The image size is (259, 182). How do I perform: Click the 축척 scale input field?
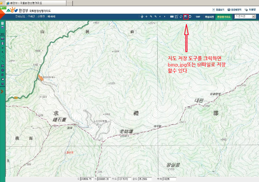(169, 179)
